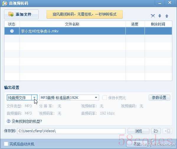Screen dimensions: 177x149
Task: Click the 添加文件 button
Action: (x=22, y=14)
